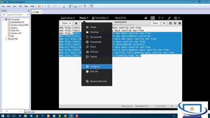210x118 pixels.
Task: Open File Explorer from the taskbar
Action: click(26, 116)
